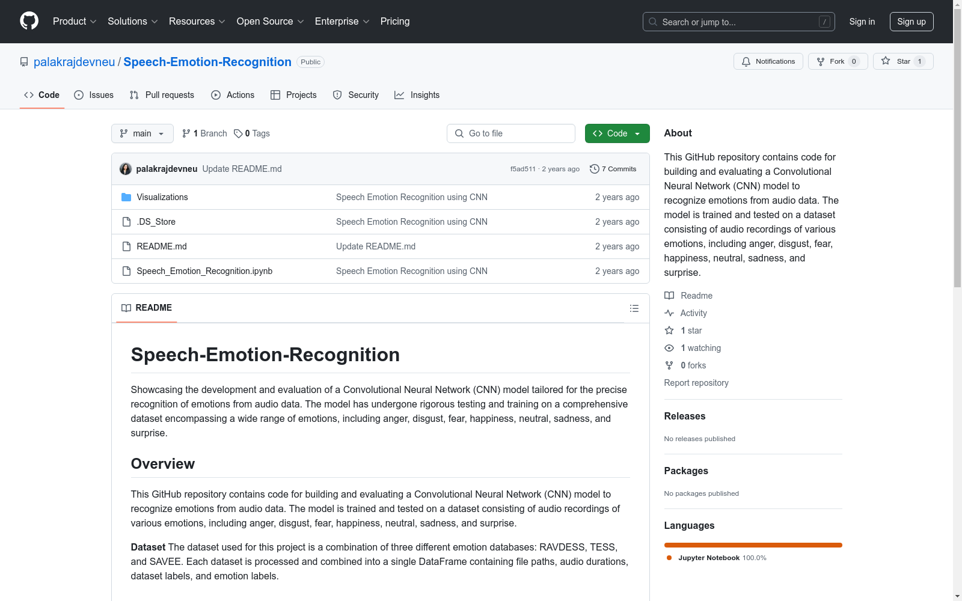This screenshot has width=962, height=601.
Task: Click the book icon next to Readme
Action: coord(669,296)
